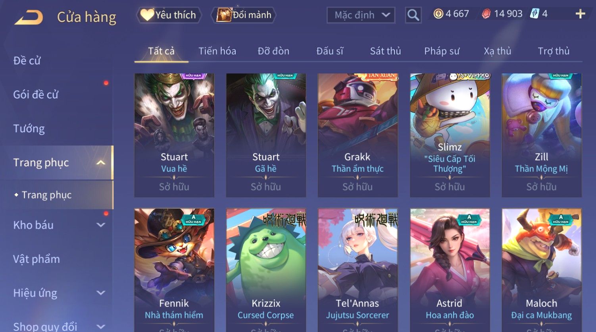
Task: Open Tướng in the sidebar
Action: point(29,129)
